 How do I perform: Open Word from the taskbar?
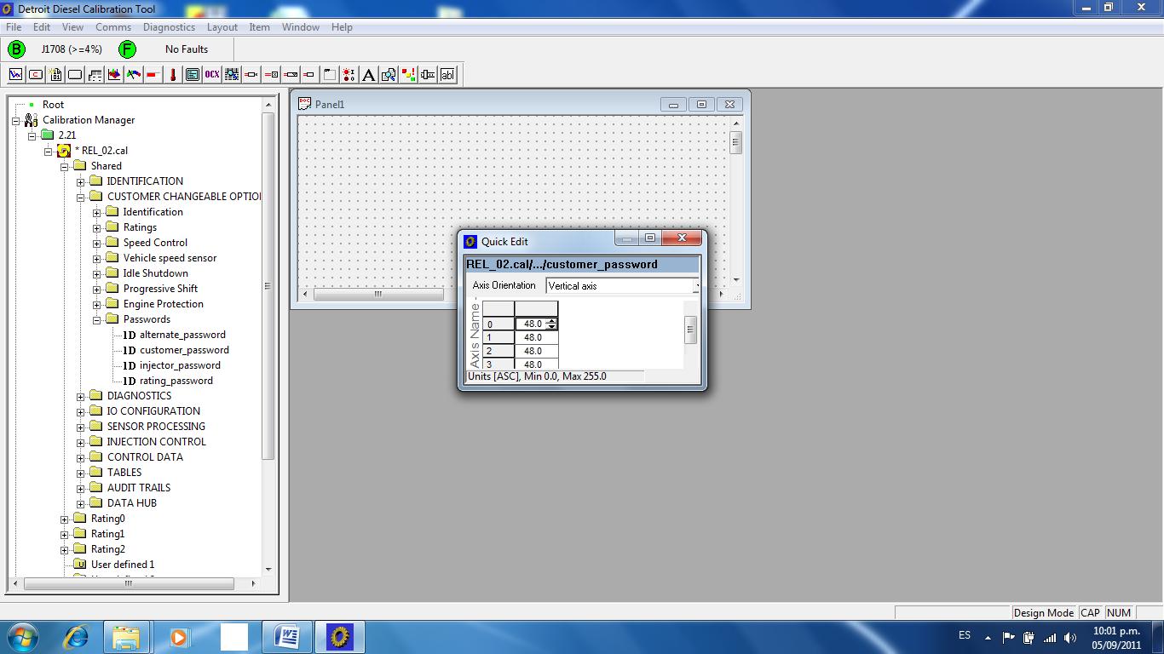point(287,637)
